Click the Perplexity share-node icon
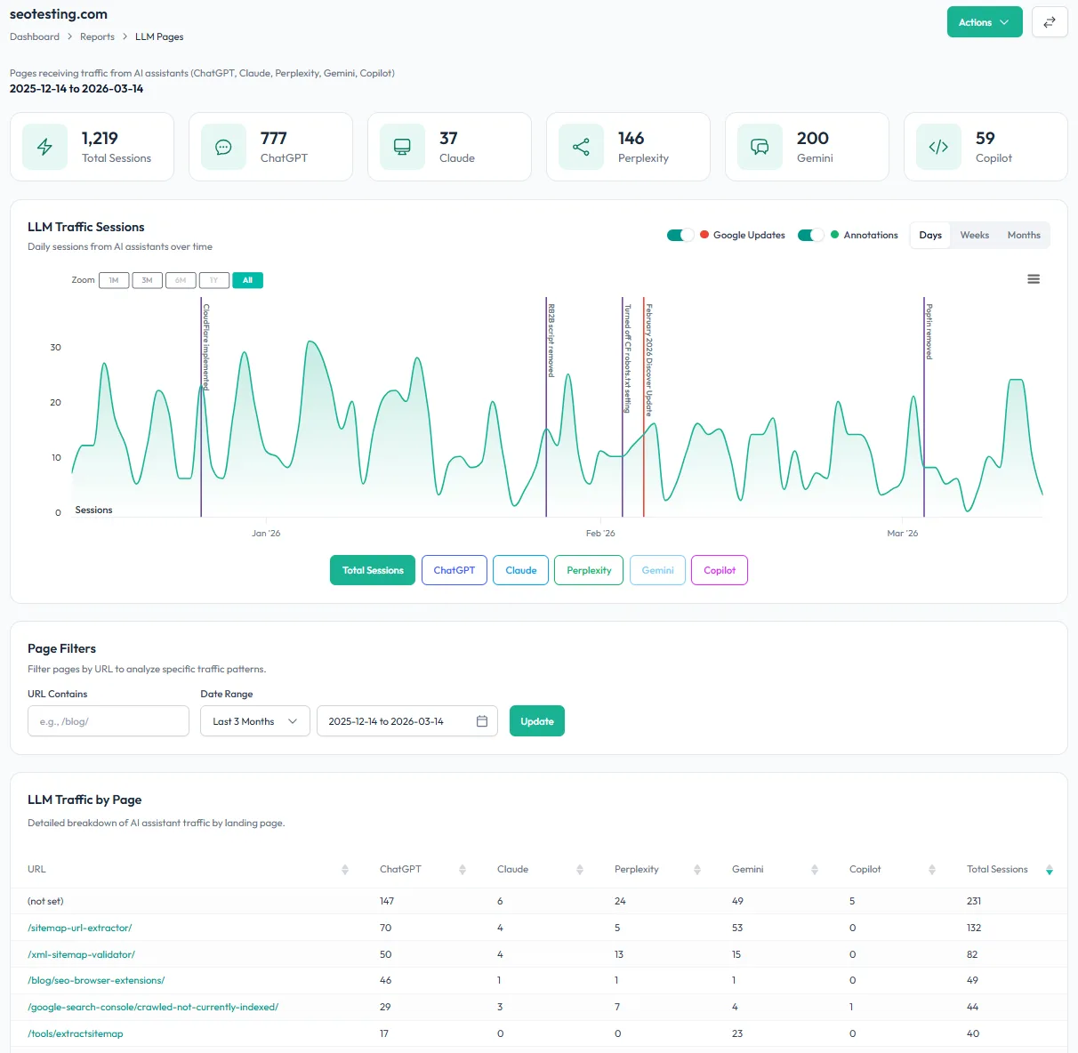This screenshot has height=1053, width=1078. coord(581,146)
